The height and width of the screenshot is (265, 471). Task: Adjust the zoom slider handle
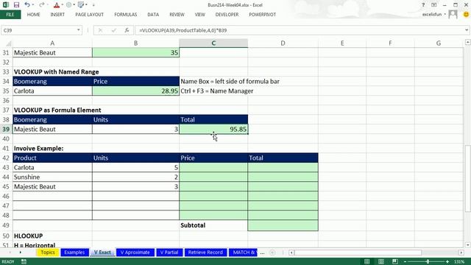[428, 262]
